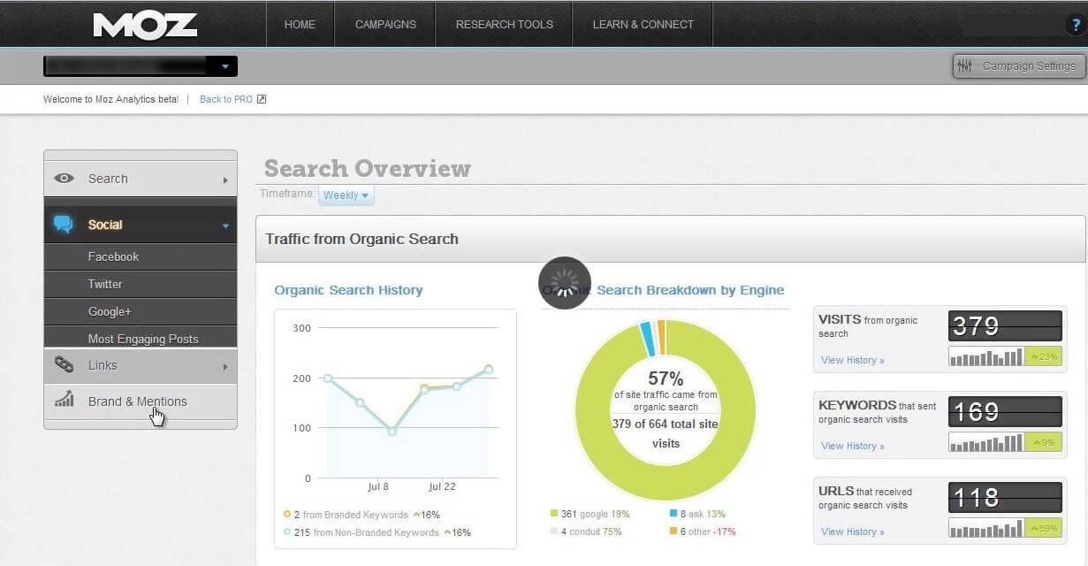Viewport: 1088px width, 566px height.
Task: Open Most Engaging Posts
Action: point(141,338)
